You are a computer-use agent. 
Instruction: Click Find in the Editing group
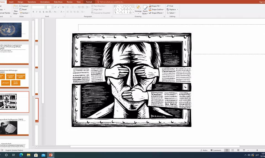[x=170, y=6]
